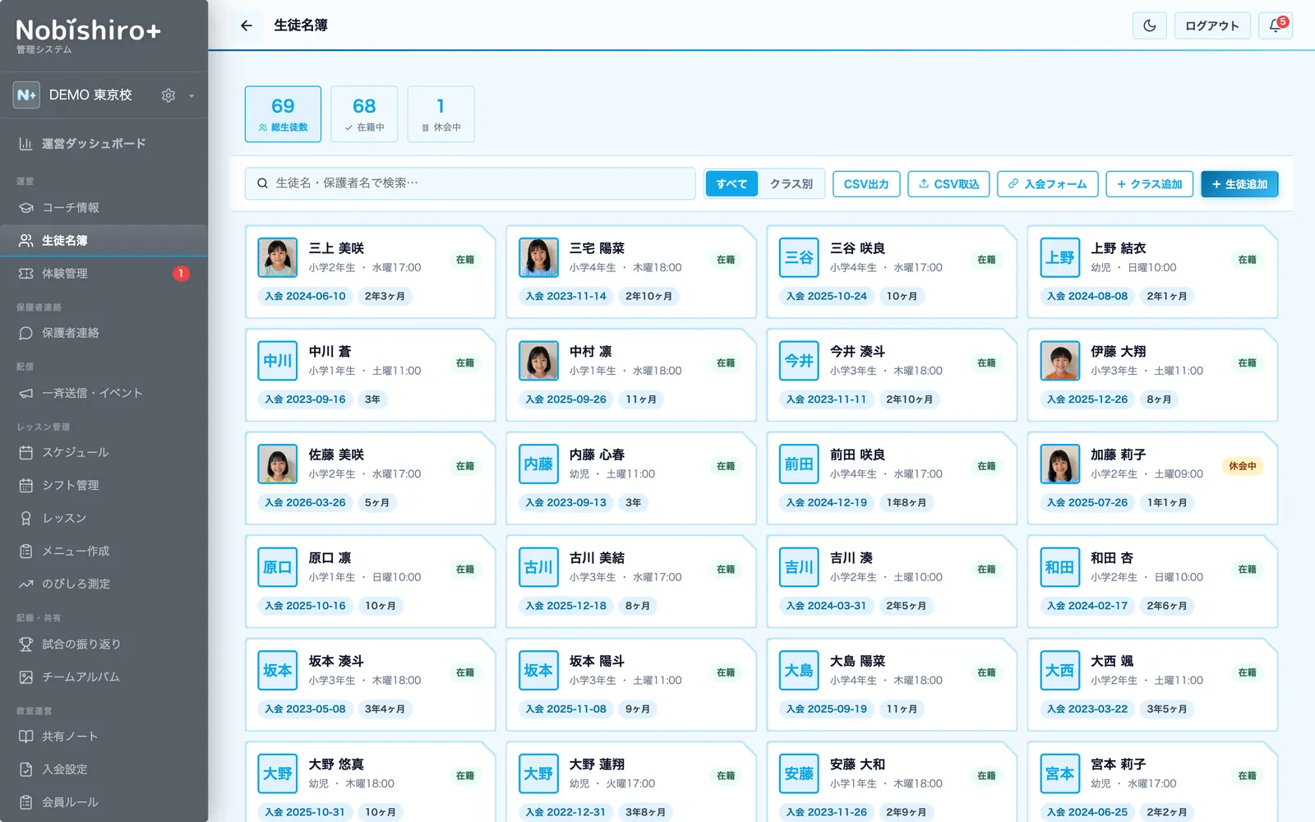Screen dimensions: 1315x822
Task: Select 体験管理 sidebar item
Action: (104, 274)
